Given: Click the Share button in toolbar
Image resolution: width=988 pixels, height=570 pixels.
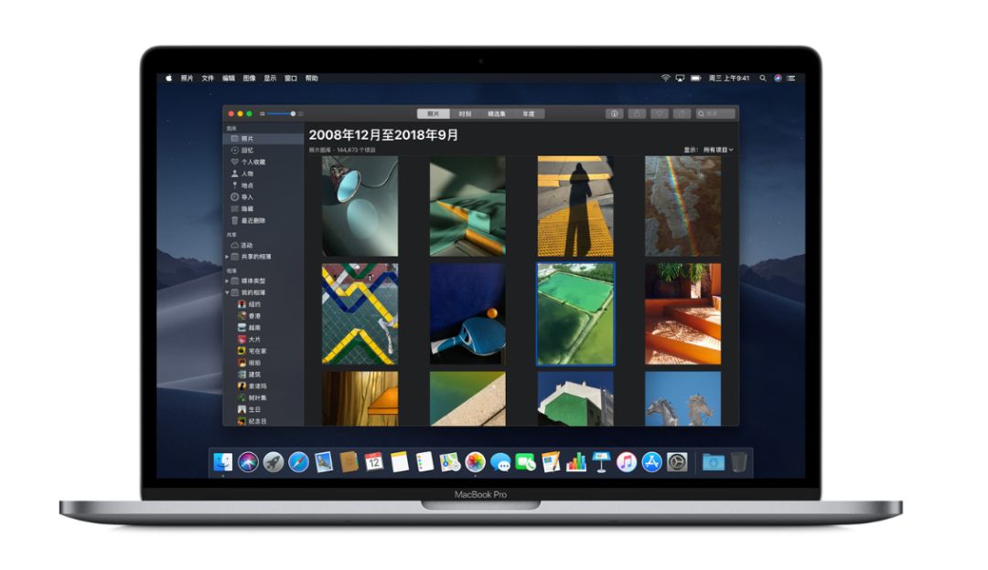Looking at the screenshot, I should tap(637, 114).
